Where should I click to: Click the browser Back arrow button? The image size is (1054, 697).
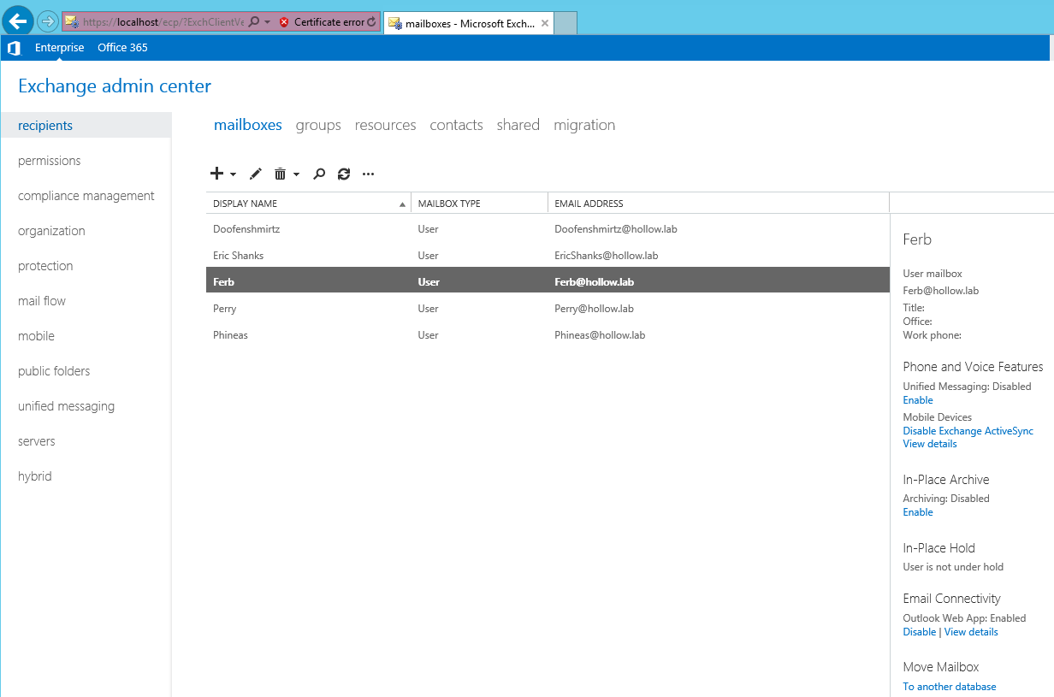19,21
